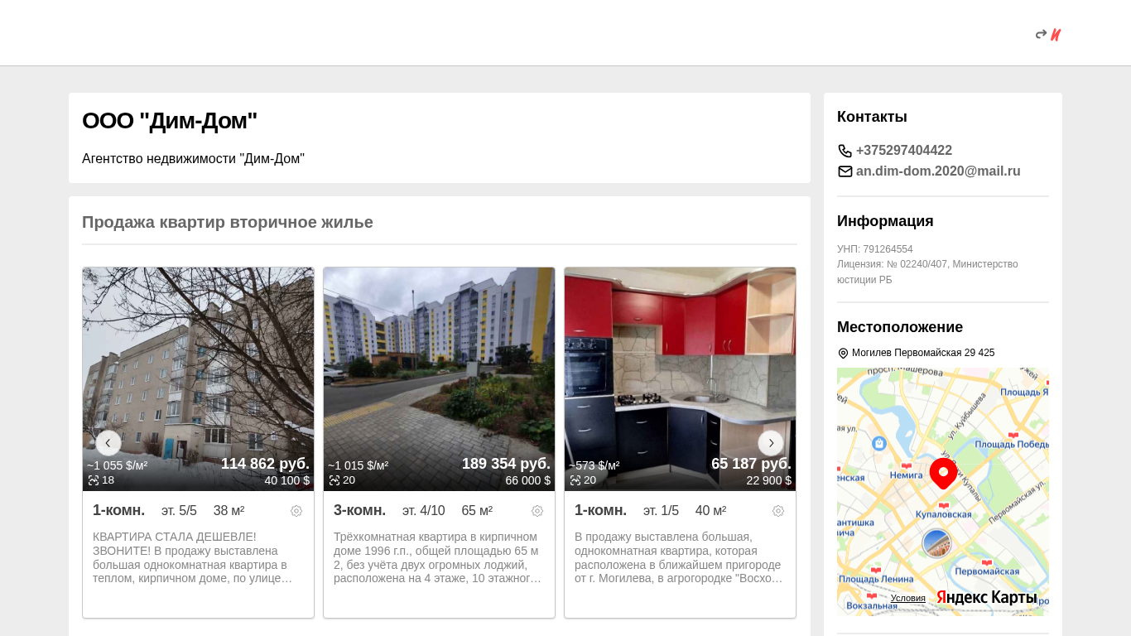1131x636 pixels.
Task: Click the gray share arrow icon
Action: click(x=1041, y=34)
